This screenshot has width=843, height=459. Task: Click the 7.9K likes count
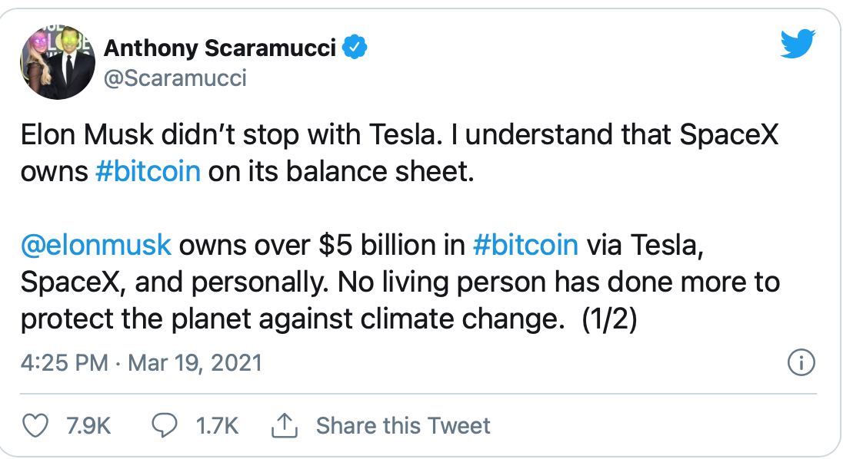[89, 425]
